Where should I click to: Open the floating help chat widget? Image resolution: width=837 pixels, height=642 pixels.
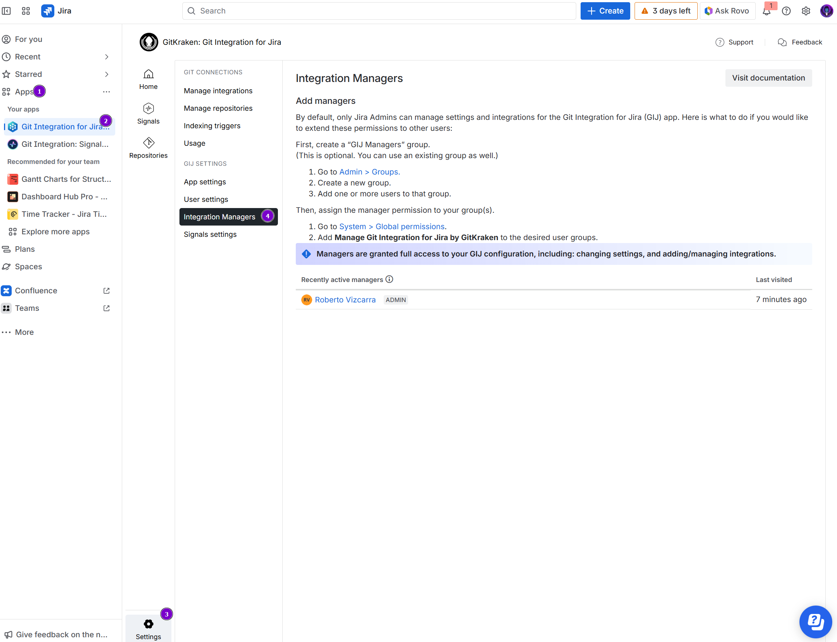click(x=815, y=621)
